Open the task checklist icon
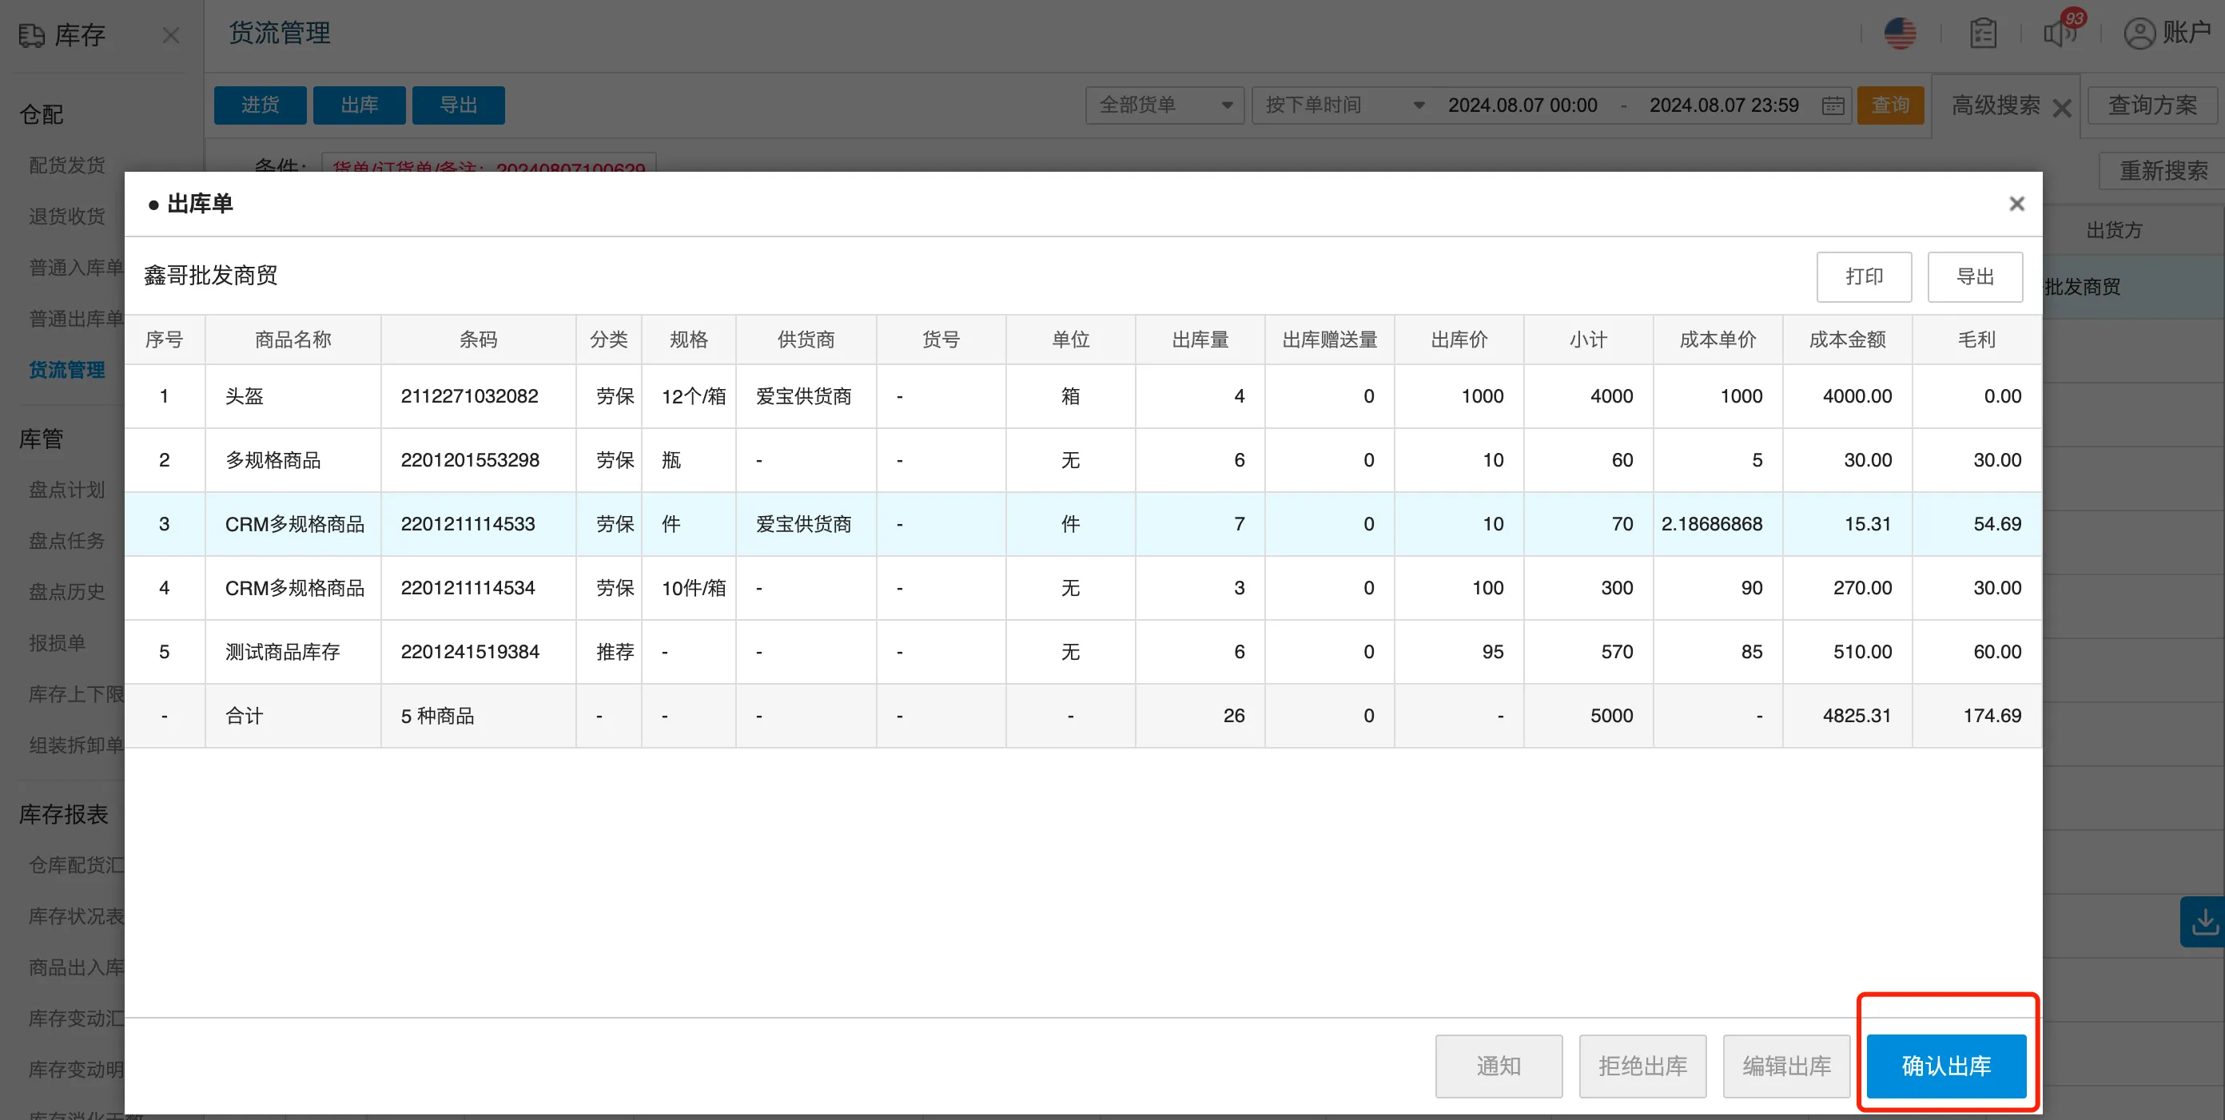Image resolution: width=2225 pixels, height=1120 pixels. (1982, 34)
